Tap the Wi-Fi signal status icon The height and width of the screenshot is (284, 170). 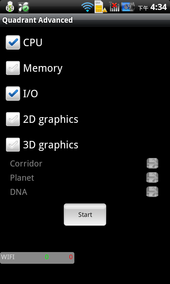pyautogui.click(x=87, y=7)
